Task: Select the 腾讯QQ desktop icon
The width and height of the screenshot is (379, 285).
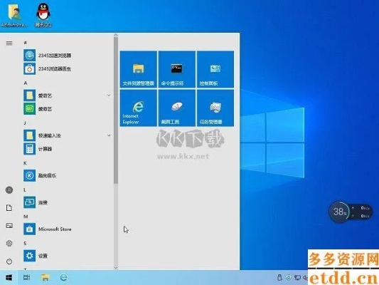Action: [43, 15]
